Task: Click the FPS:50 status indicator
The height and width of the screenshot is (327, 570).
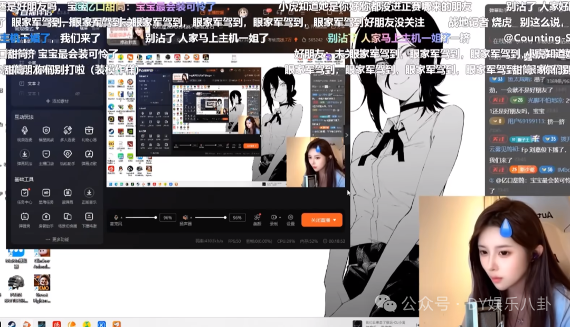Action: (234, 241)
